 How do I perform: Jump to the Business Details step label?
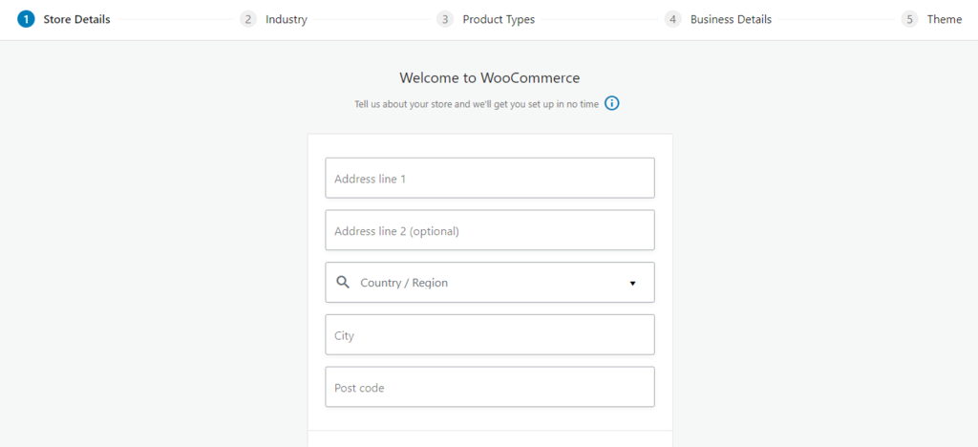coord(731,19)
